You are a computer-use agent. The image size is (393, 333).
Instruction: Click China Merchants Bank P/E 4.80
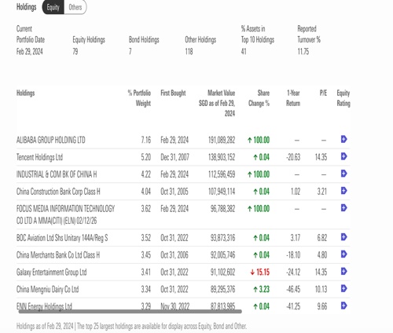tap(322, 255)
